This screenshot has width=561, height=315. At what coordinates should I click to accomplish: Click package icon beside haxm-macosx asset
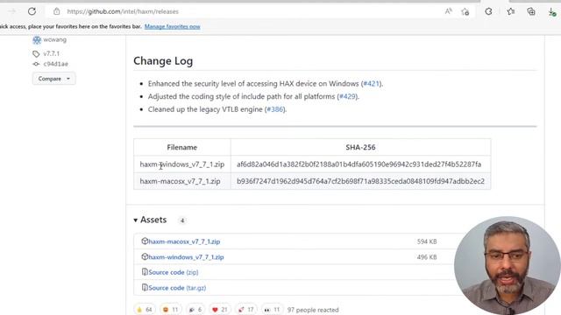[145, 241]
